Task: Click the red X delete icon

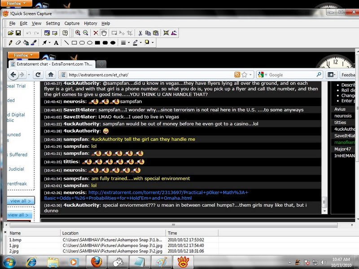Action: click(96, 33)
